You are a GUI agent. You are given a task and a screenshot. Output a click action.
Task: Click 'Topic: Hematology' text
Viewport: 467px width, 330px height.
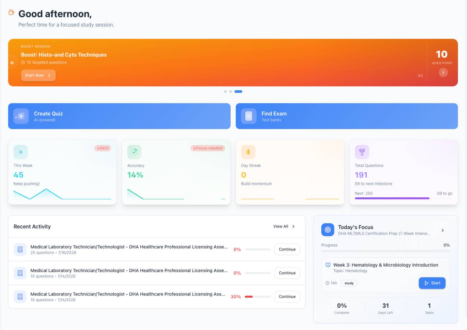pos(350,271)
